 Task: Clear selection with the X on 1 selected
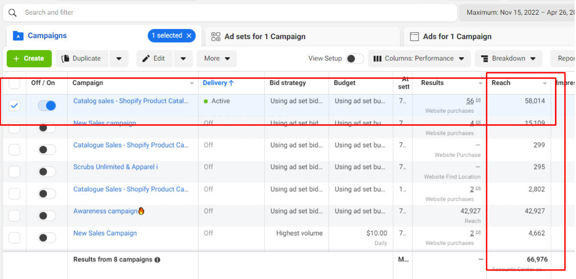point(189,36)
